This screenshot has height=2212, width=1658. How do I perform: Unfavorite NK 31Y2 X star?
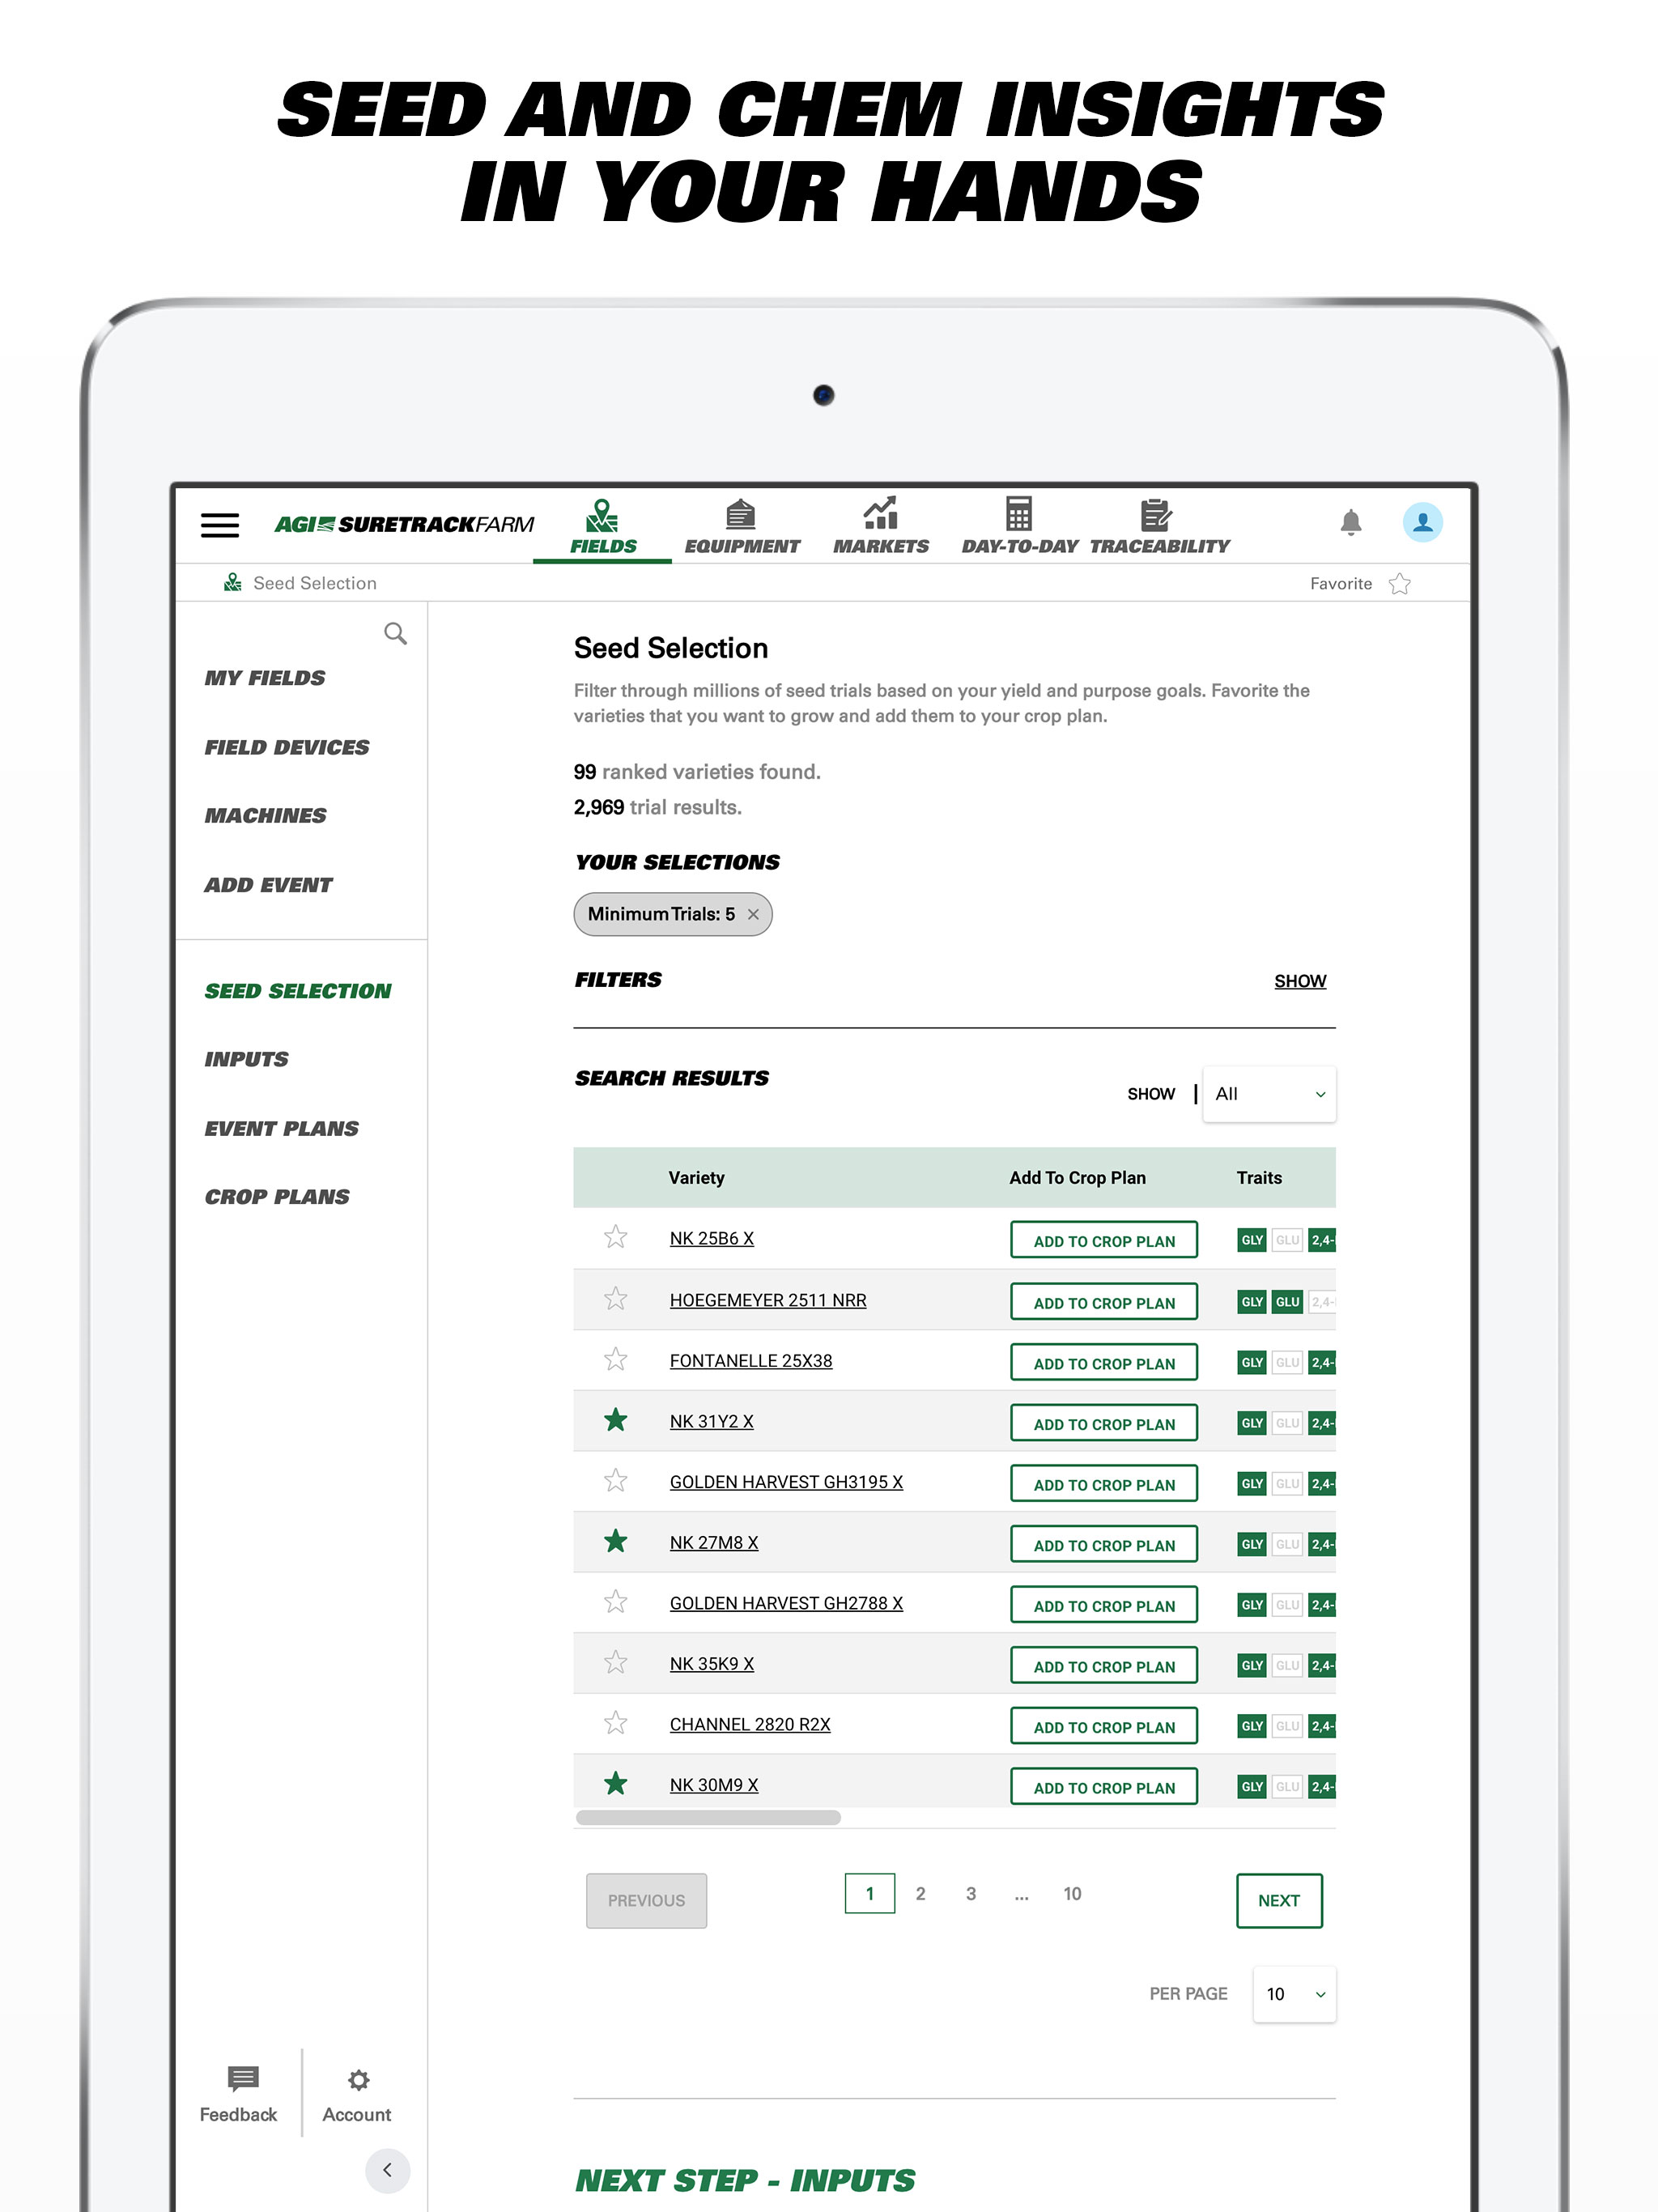615,1419
